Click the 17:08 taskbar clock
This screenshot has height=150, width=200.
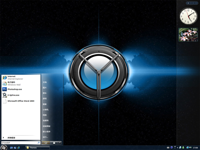pos(195,148)
